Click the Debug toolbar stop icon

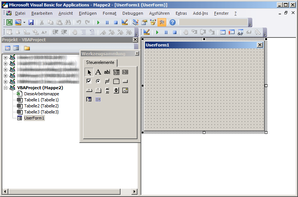pyautogui.click(x=174, y=32)
